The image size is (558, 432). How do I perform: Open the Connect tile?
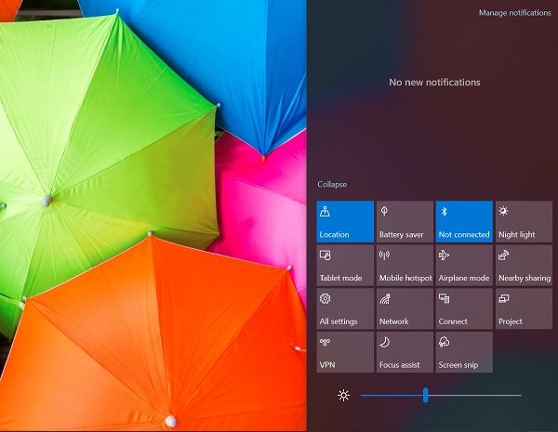pyautogui.click(x=464, y=308)
